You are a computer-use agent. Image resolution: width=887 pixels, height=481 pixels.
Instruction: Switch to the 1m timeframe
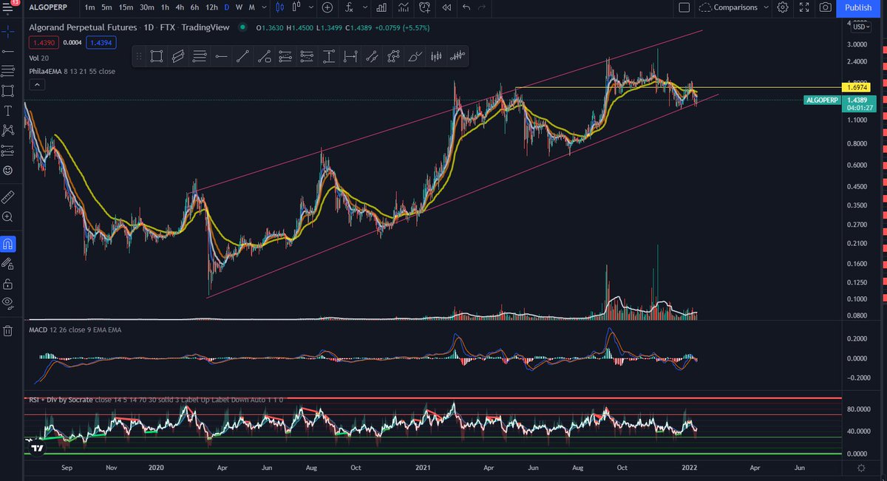pyautogui.click(x=89, y=7)
